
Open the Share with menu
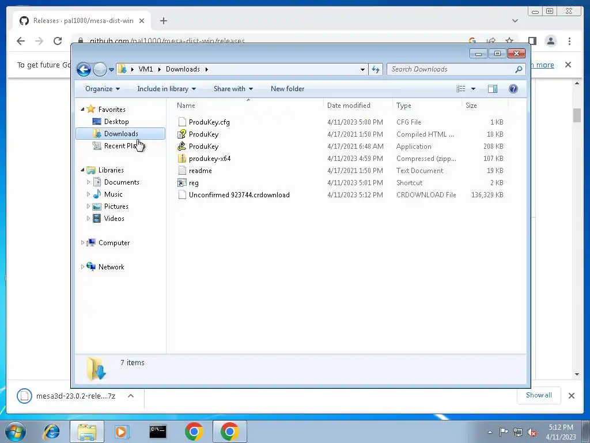233,89
